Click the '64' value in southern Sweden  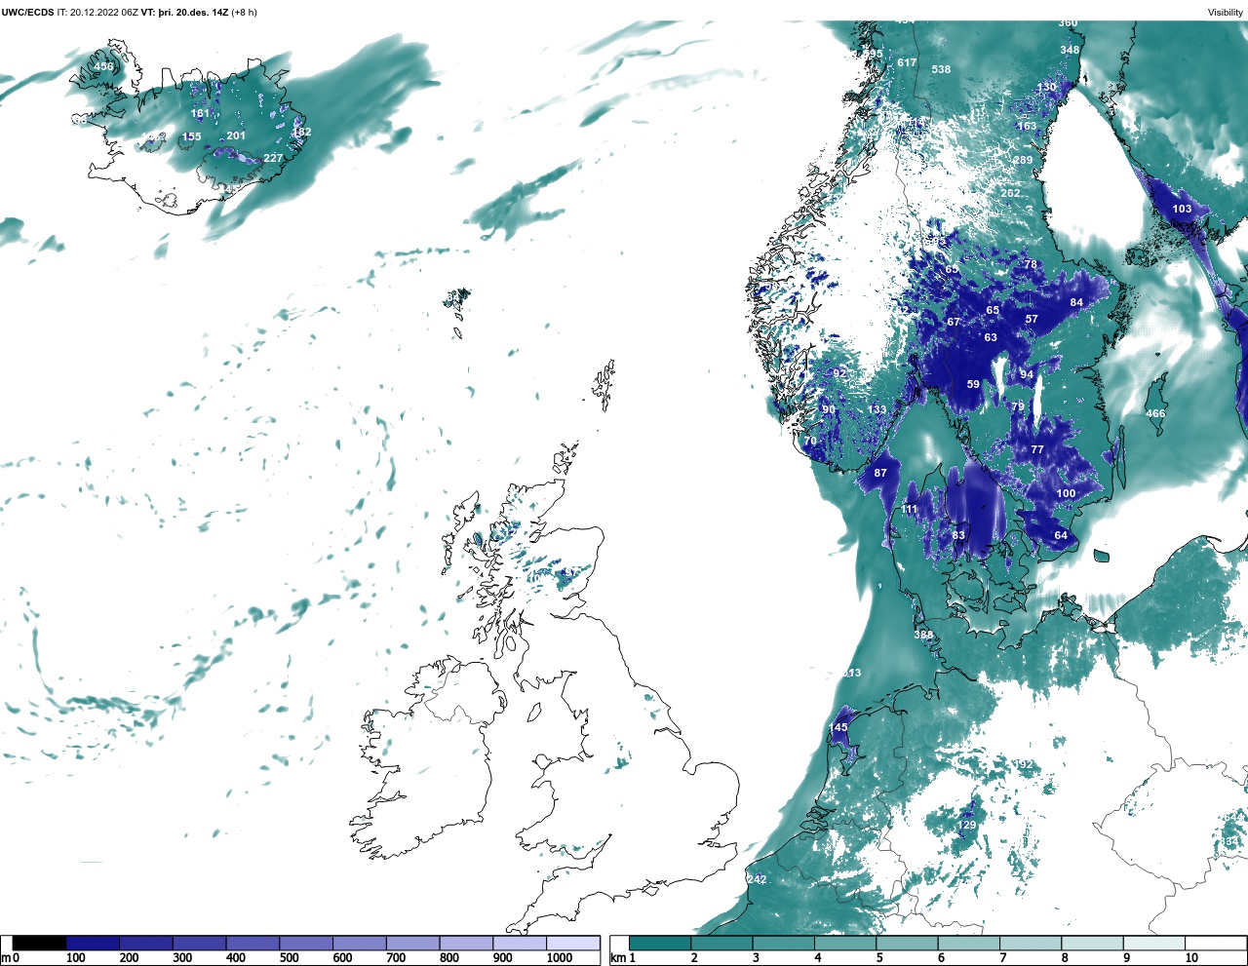pos(1061,535)
